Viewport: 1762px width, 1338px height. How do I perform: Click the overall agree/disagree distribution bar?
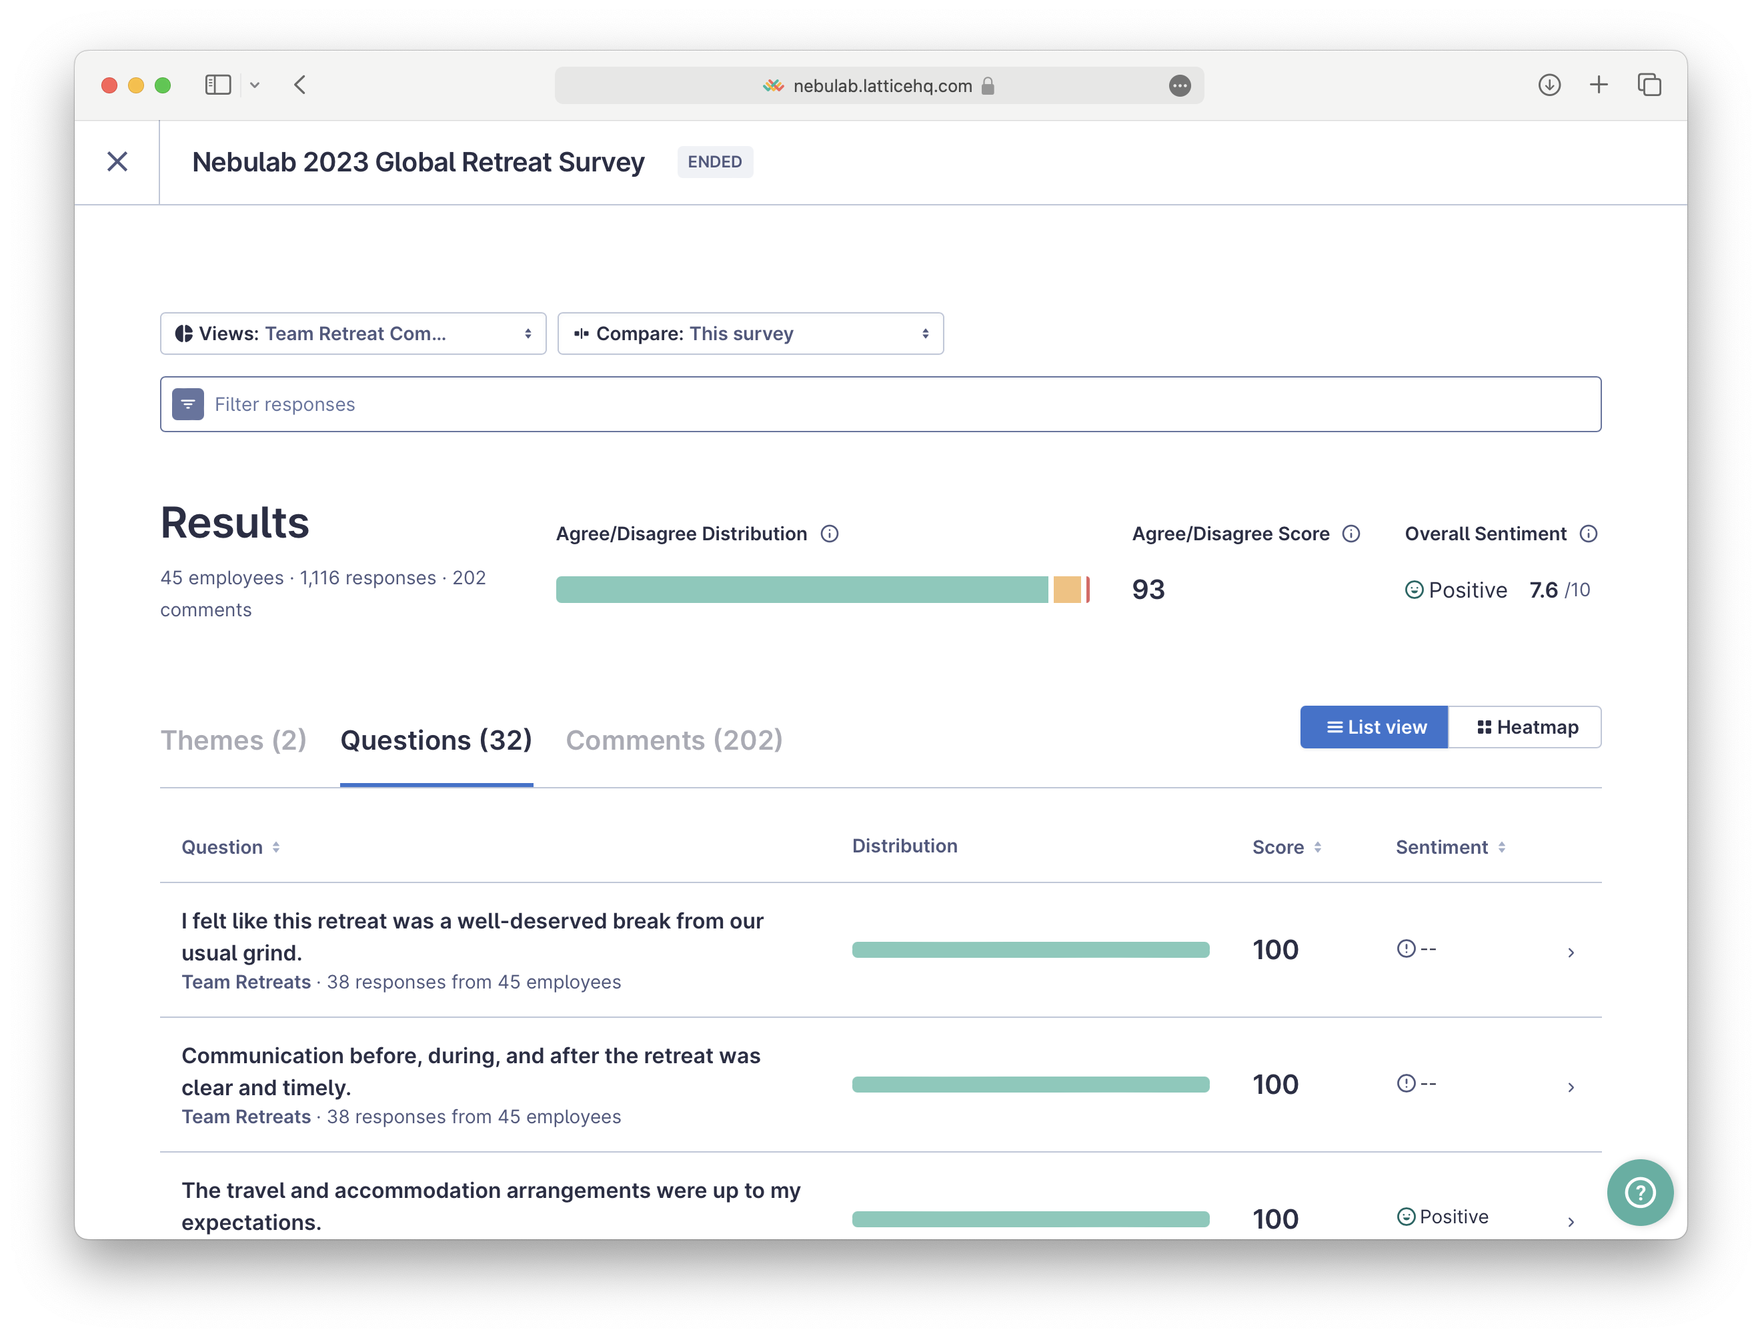click(823, 590)
